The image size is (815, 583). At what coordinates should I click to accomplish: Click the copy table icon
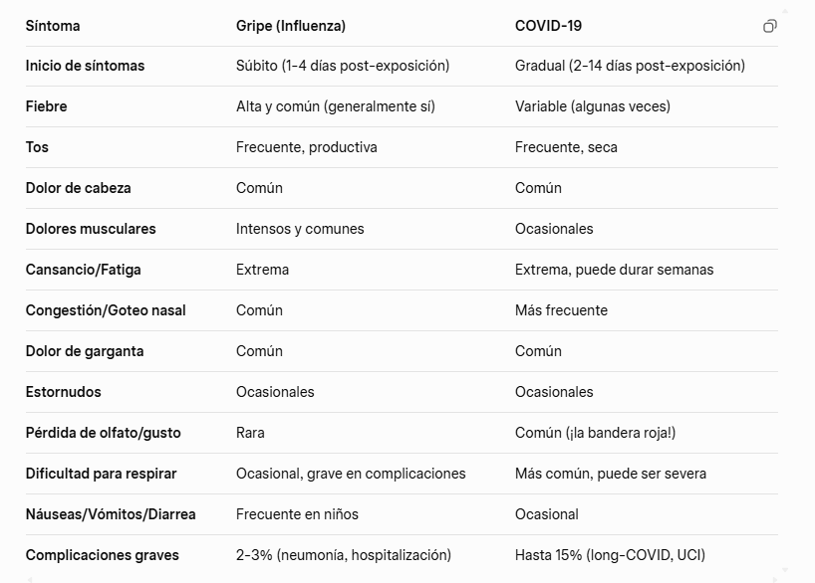769,26
